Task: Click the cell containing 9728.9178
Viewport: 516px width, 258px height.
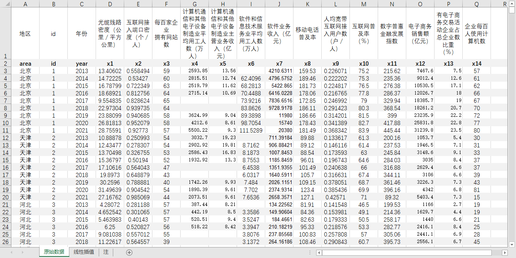Action: tap(279, 108)
